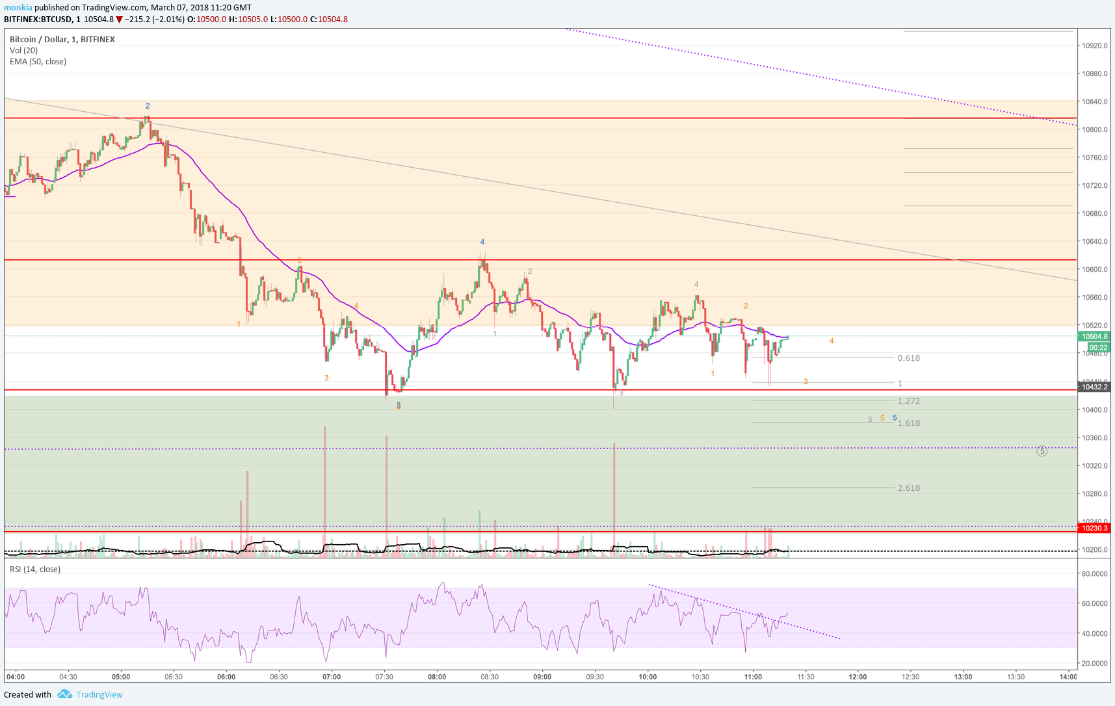Click the 10680.0 price scale label
Screen dimensions: 1115x706
(x=1095, y=213)
